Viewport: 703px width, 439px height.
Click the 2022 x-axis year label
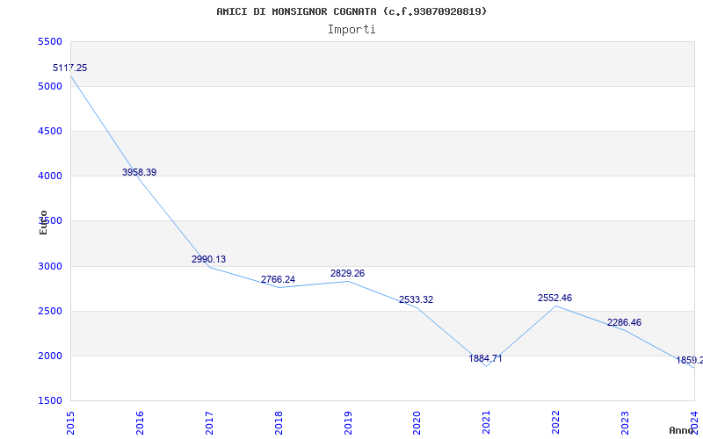click(556, 423)
